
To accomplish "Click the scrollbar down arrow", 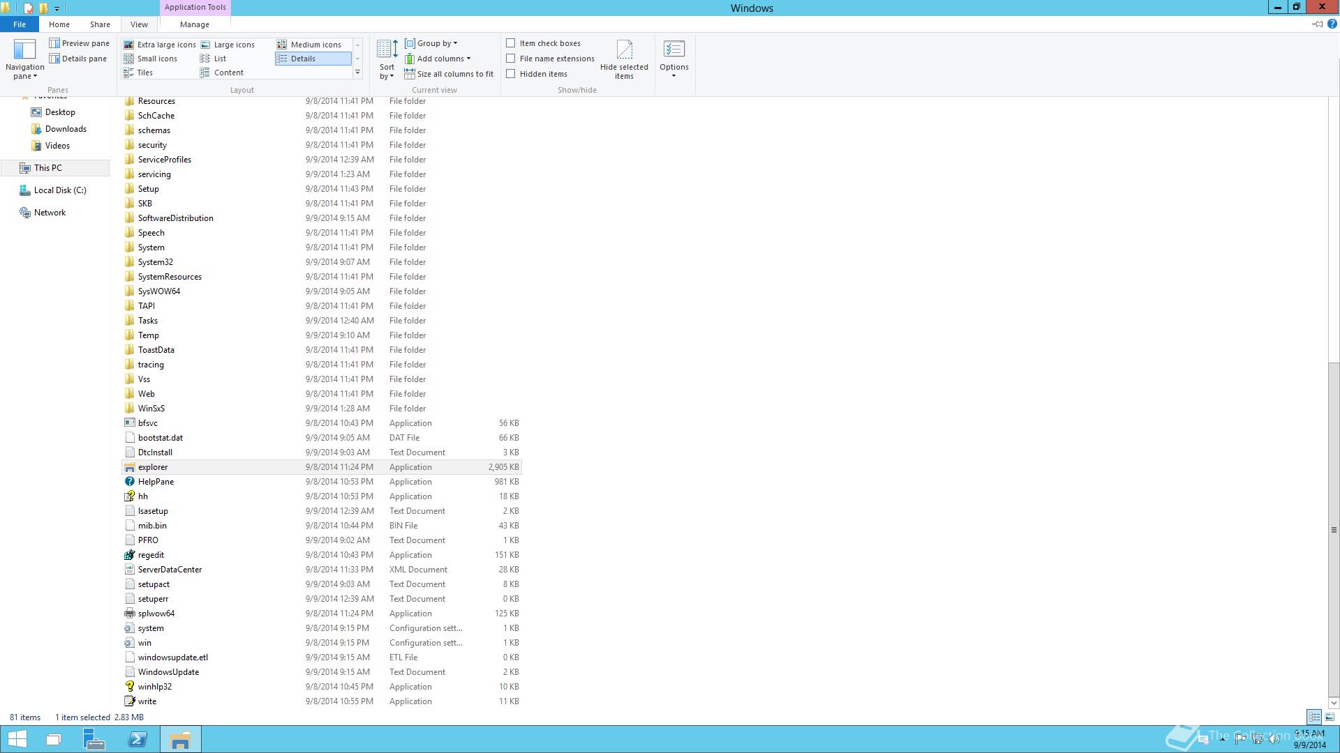I will pos(1334,703).
